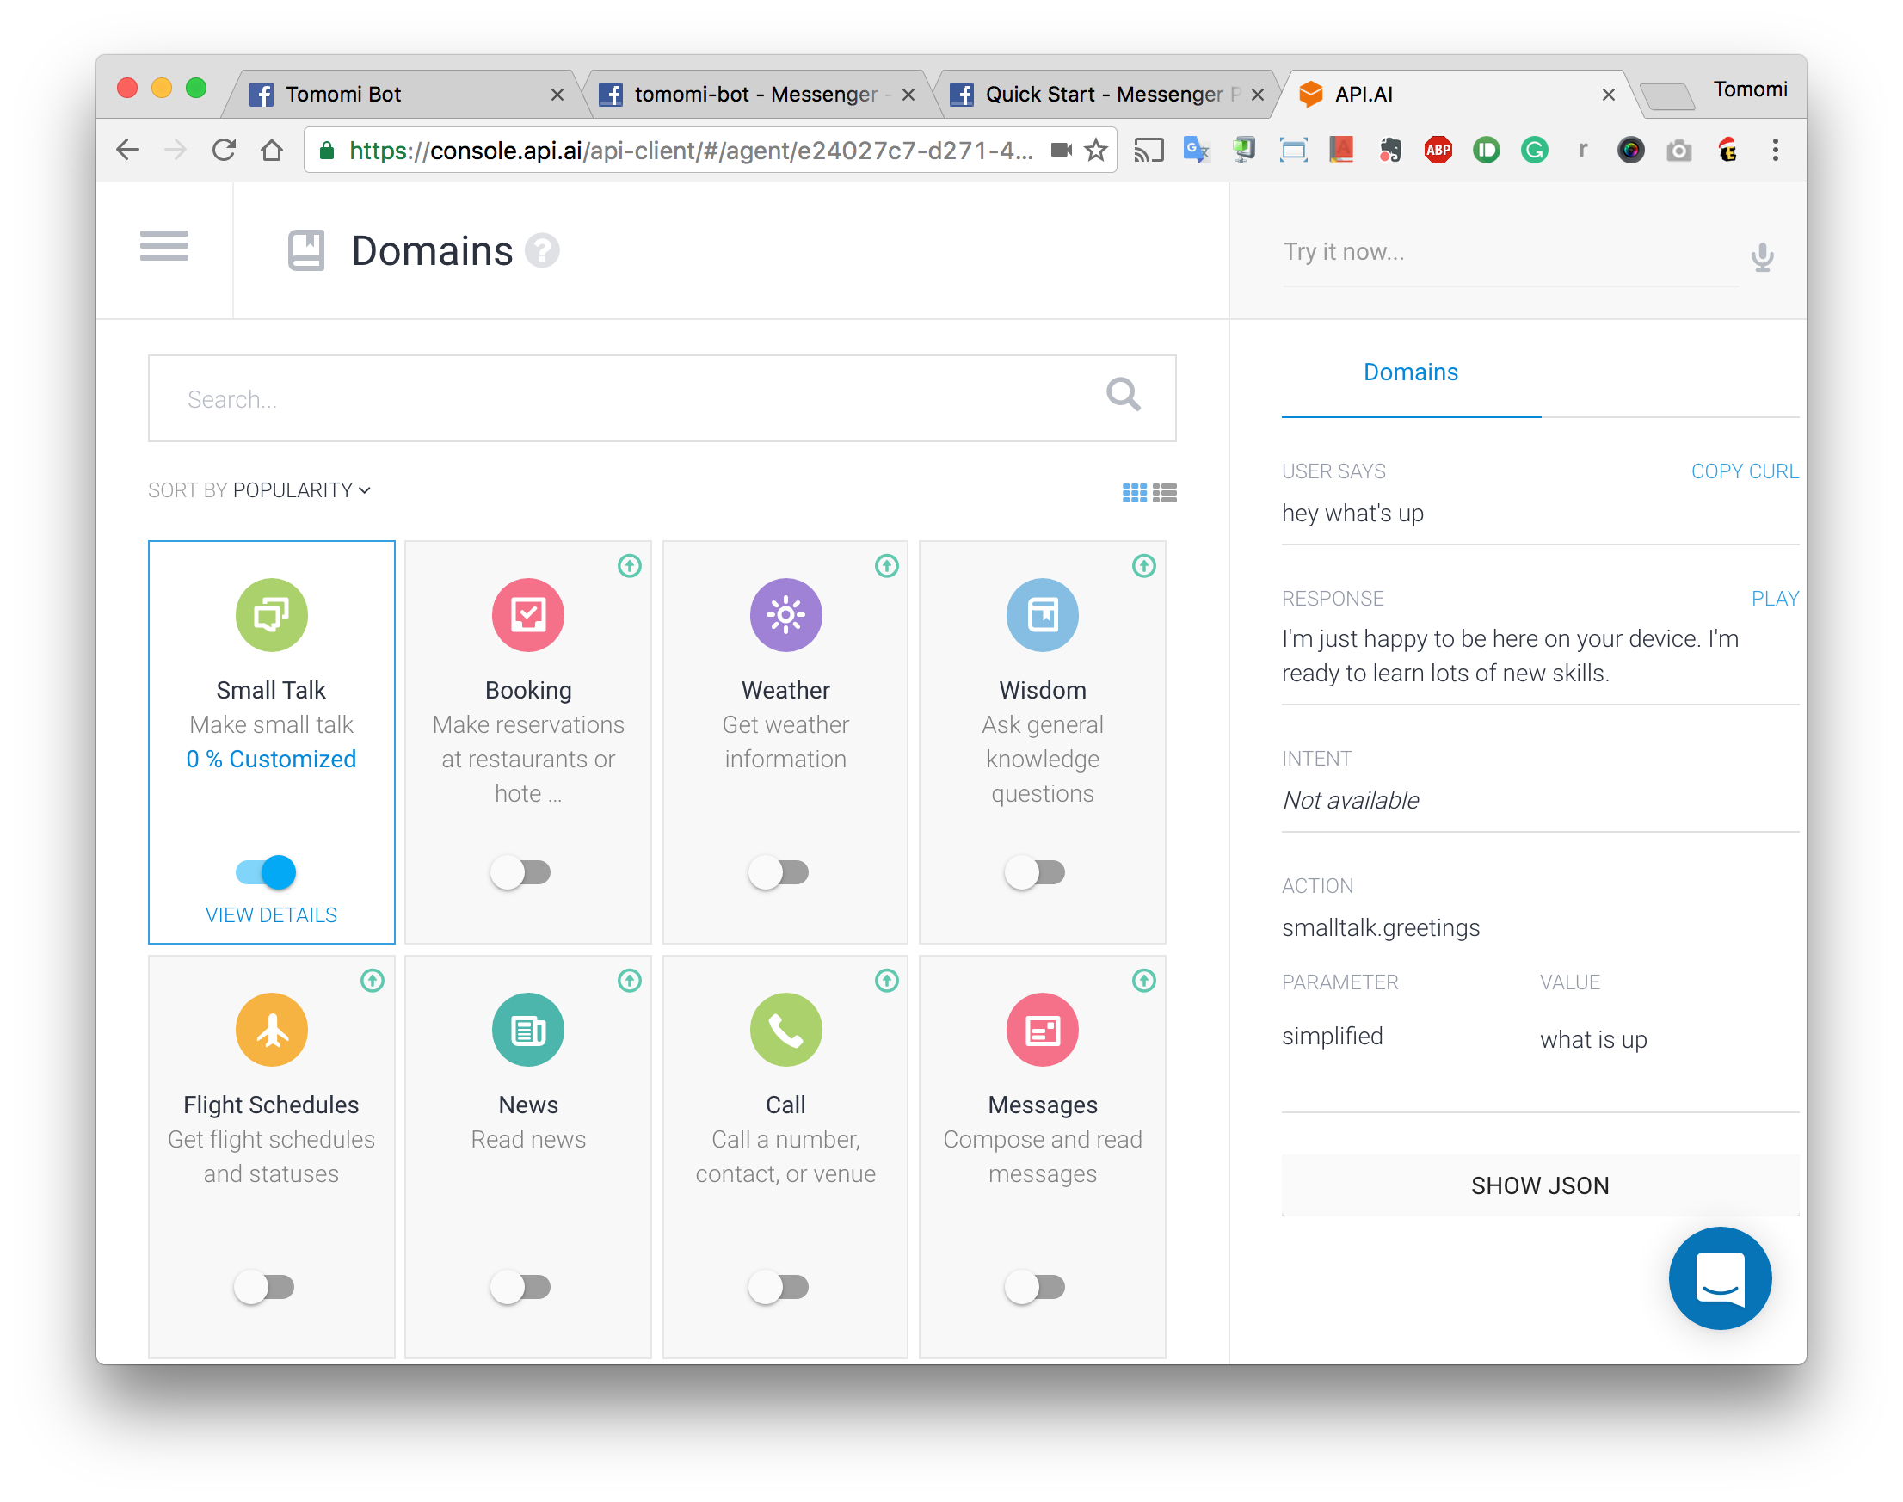The width and height of the screenshot is (1903, 1502).
Task: Open the chat support bubble
Action: (1720, 1277)
